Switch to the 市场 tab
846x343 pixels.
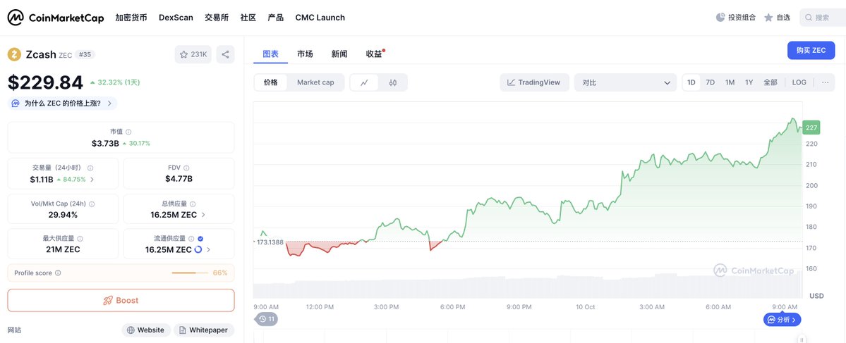click(305, 54)
